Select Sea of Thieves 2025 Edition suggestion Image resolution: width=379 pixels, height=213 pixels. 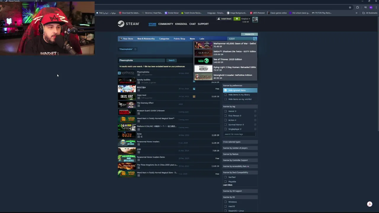tap(226, 61)
